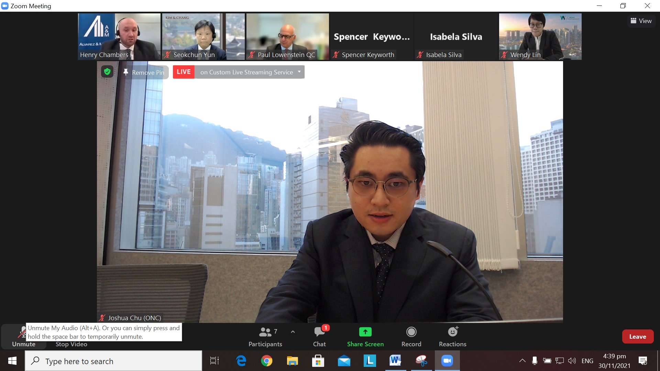The image size is (660, 371).
Task: Click the Share Screen button
Action: pos(365,337)
